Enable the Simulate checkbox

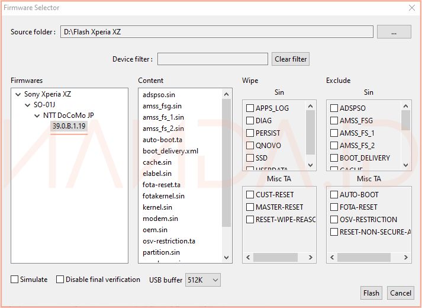click(x=15, y=280)
